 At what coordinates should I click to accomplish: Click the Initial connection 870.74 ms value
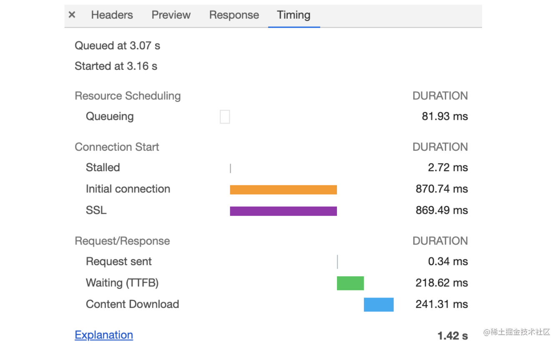(442, 189)
